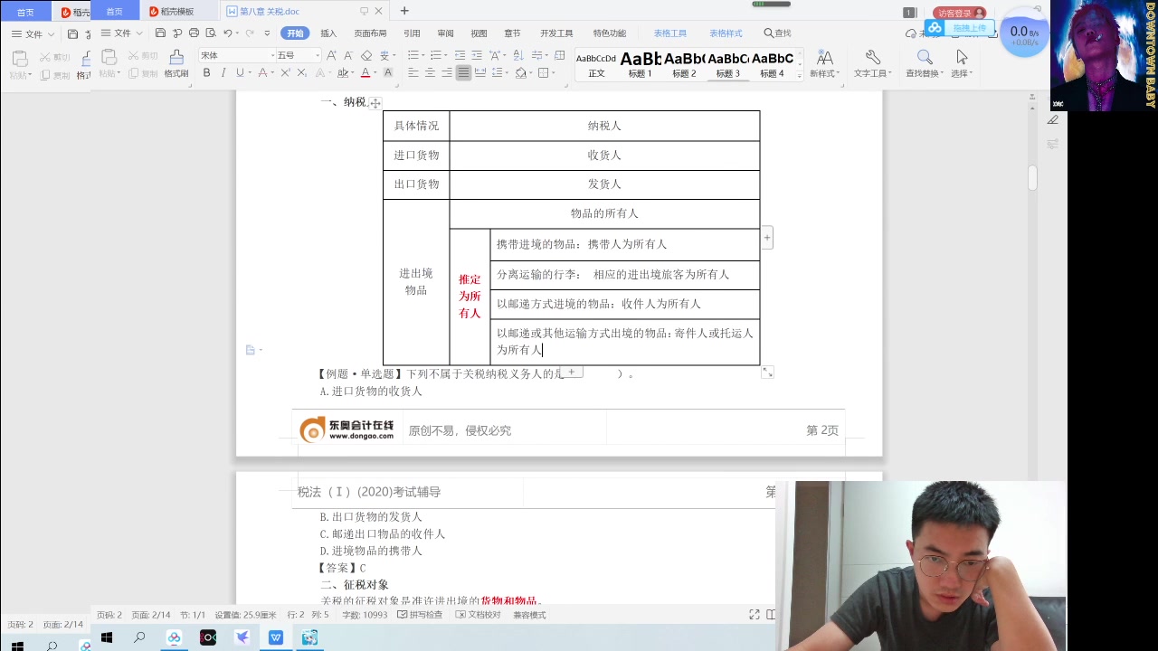The height and width of the screenshot is (651, 1158).
Task: Apply the 标题 1 heading style
Action: click(x=641, y=64)
